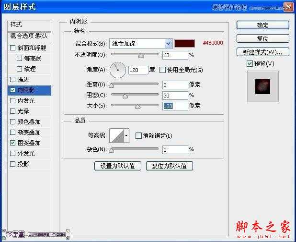Click the 设置为默认值 button
Image resolution: width=296 pixels, height=242 pixels.
pyautogui.click(x=118, y=166)
